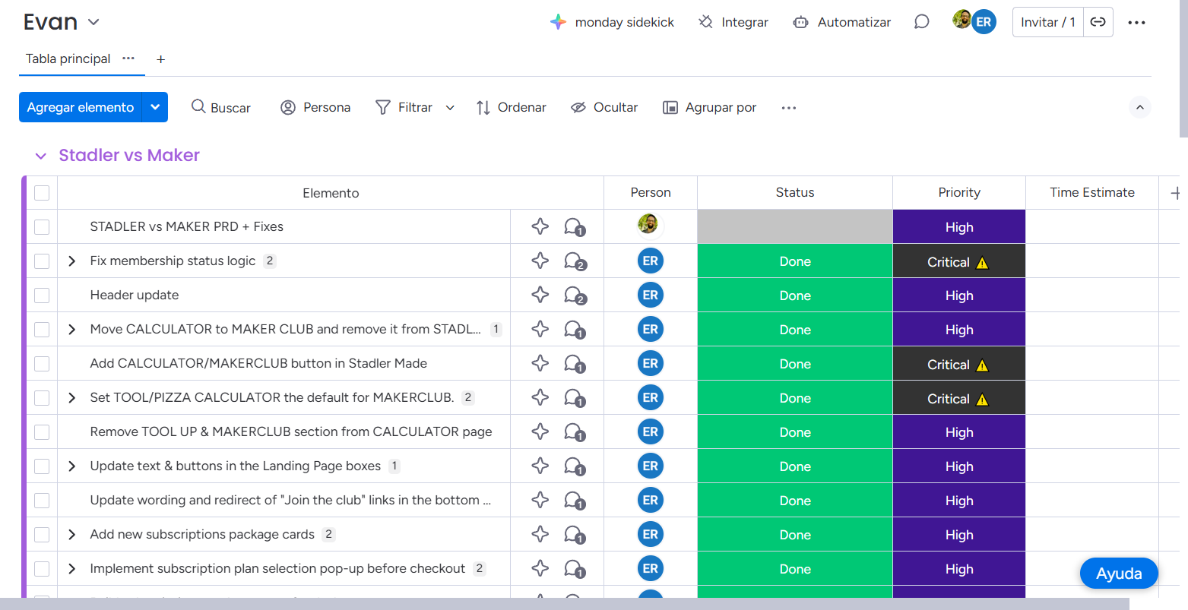Click Done status cell for Header update
This screenshot has height=610, width=1188.
(795, 296)
